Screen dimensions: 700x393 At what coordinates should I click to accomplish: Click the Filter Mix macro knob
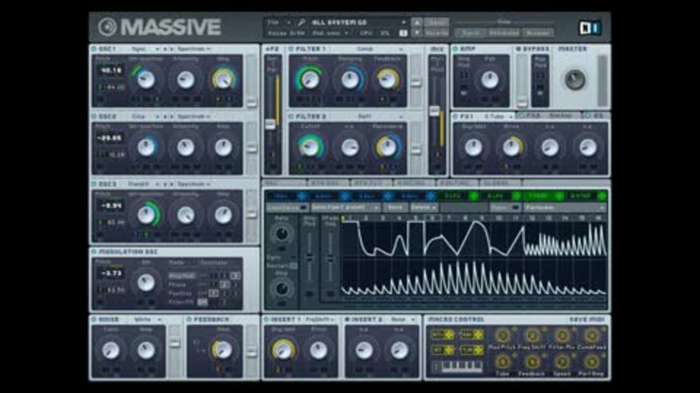(562, 335)
